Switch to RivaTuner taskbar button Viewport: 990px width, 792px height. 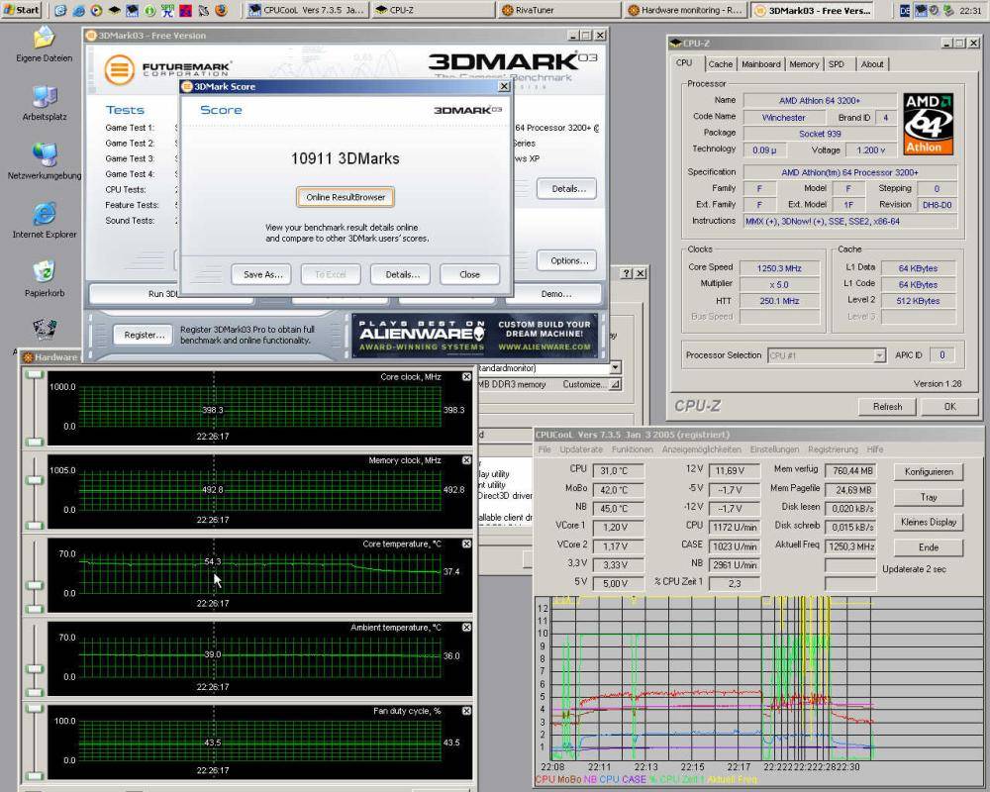pyautogui.click(x=558, y=10)
